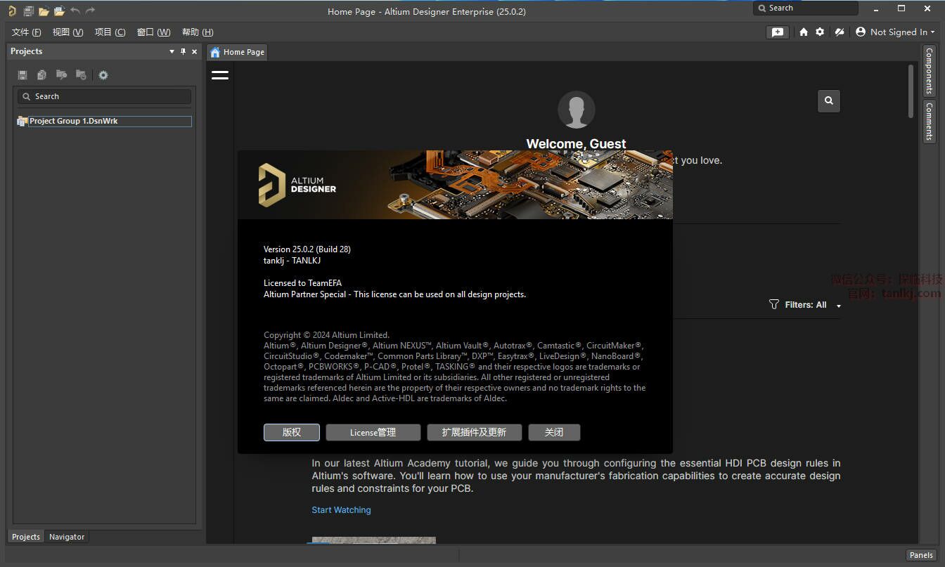945x567 pixels.
Task: Open the 帮助 (H) menu
Action: pyautogui.click(x=198, y=32)
